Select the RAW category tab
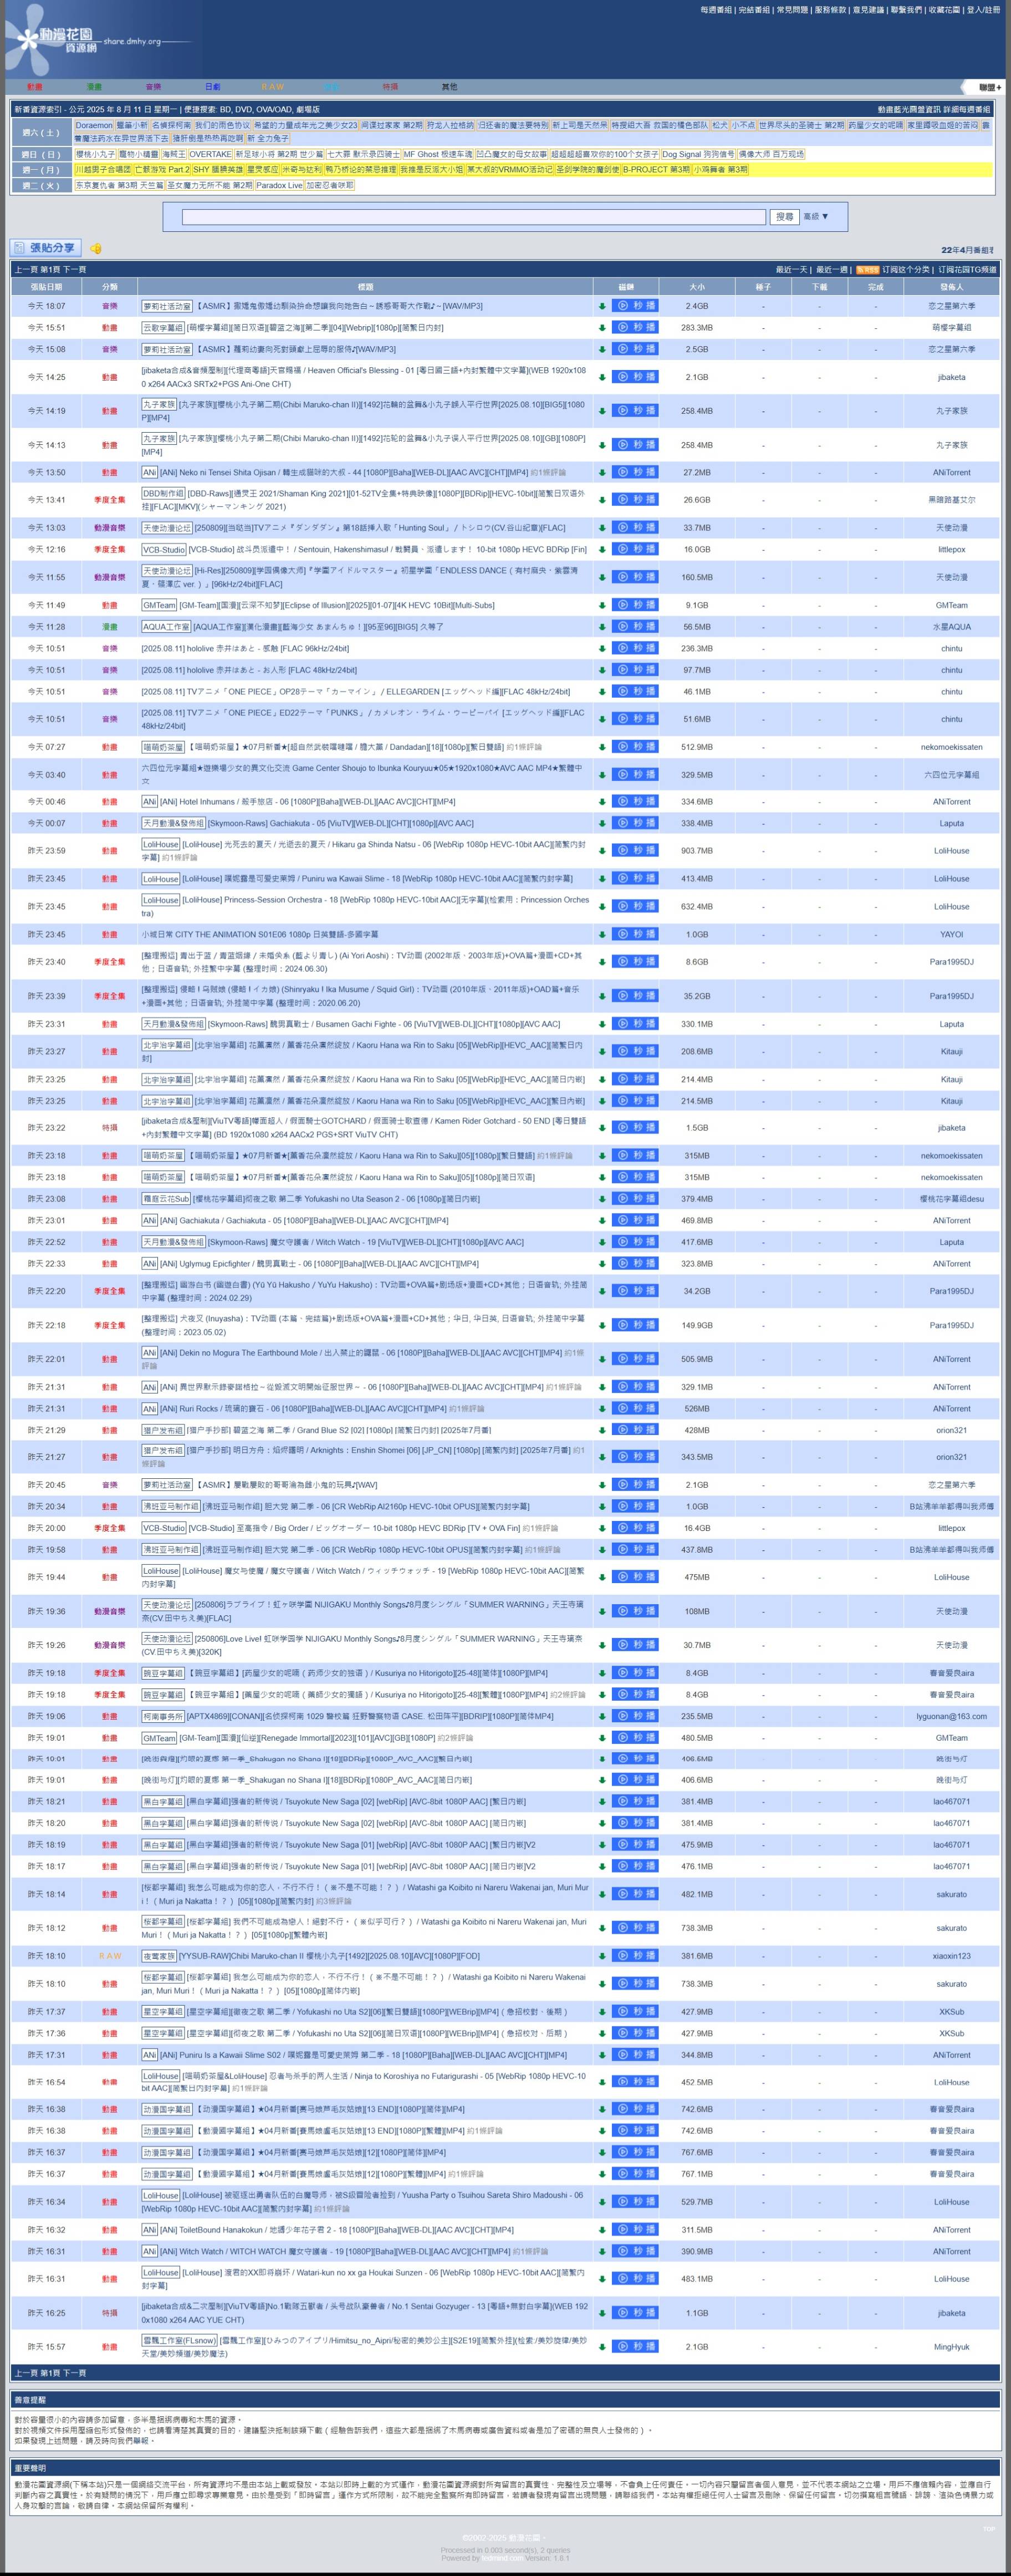The height and width of the screenshot is (2576, 1011). click(273, 87)
